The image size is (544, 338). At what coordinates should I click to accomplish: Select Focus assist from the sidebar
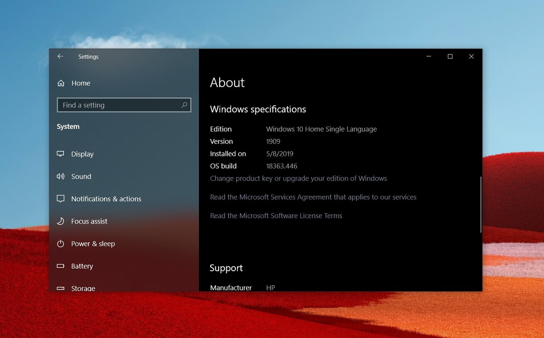89,221
